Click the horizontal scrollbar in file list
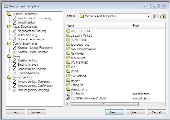The width and height of the screenshot is (170, 120). pos(104,104)
